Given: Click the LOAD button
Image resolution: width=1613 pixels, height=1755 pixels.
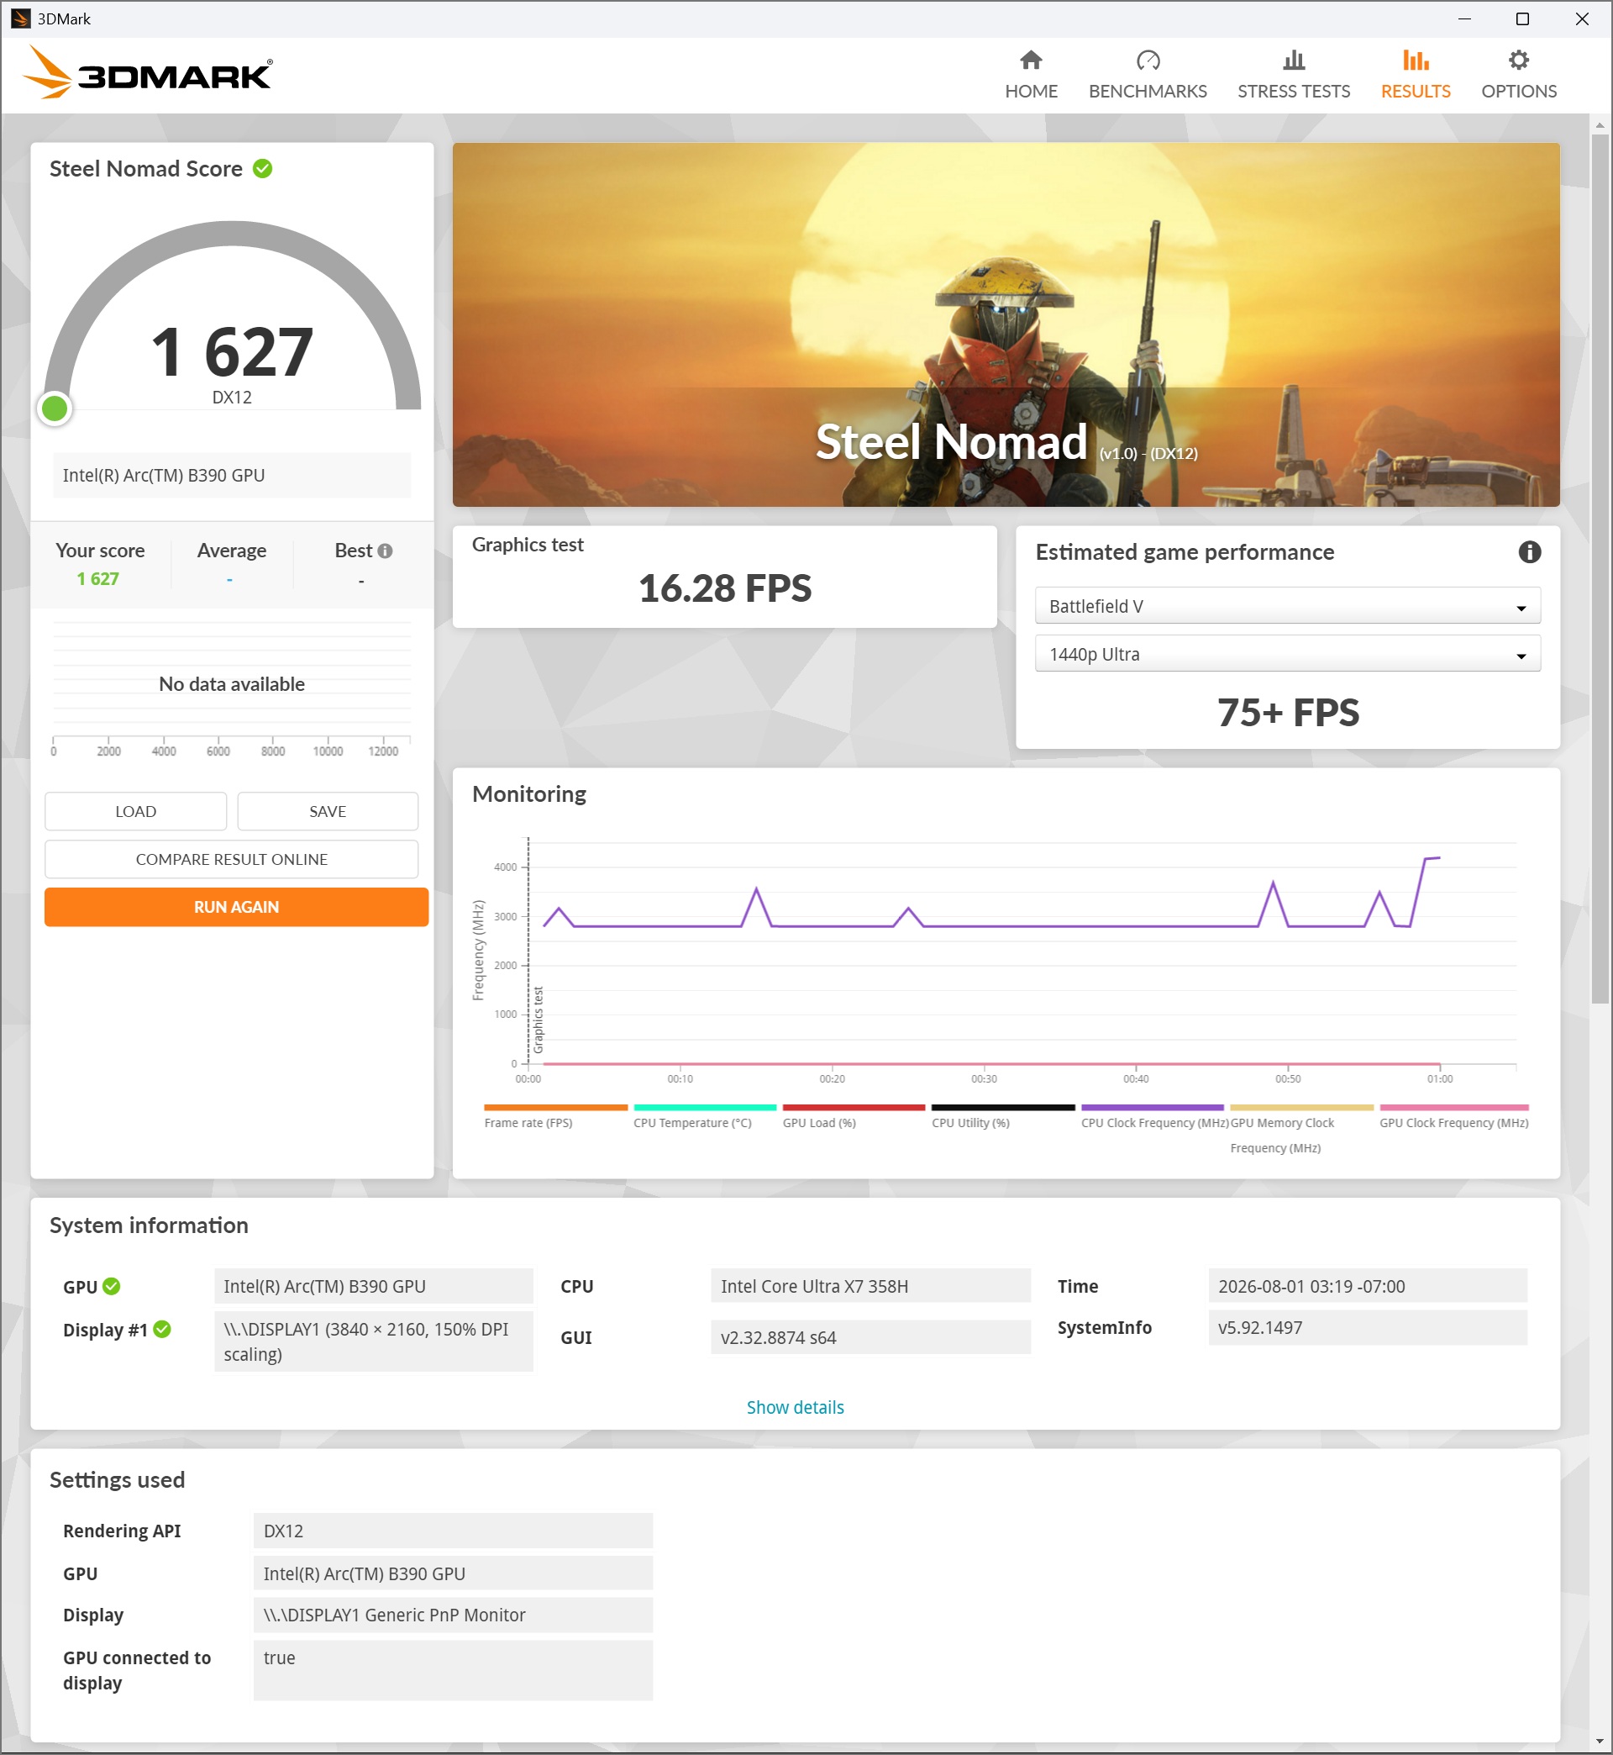Looking at the screenshot, I should tap(135, 811).
